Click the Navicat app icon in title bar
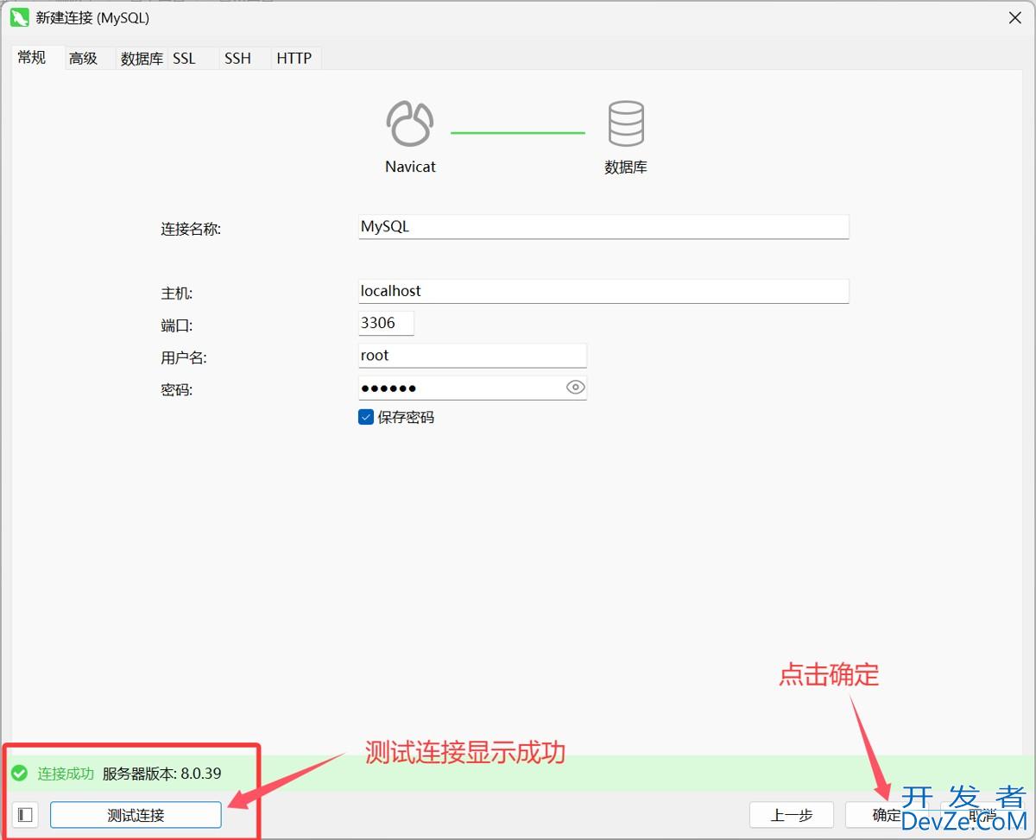 pos(19,17)
